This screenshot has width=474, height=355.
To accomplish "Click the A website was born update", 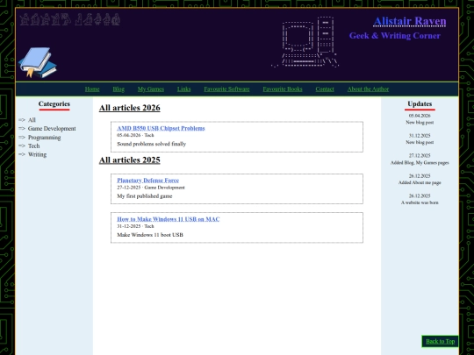I will tap(420, 202).
